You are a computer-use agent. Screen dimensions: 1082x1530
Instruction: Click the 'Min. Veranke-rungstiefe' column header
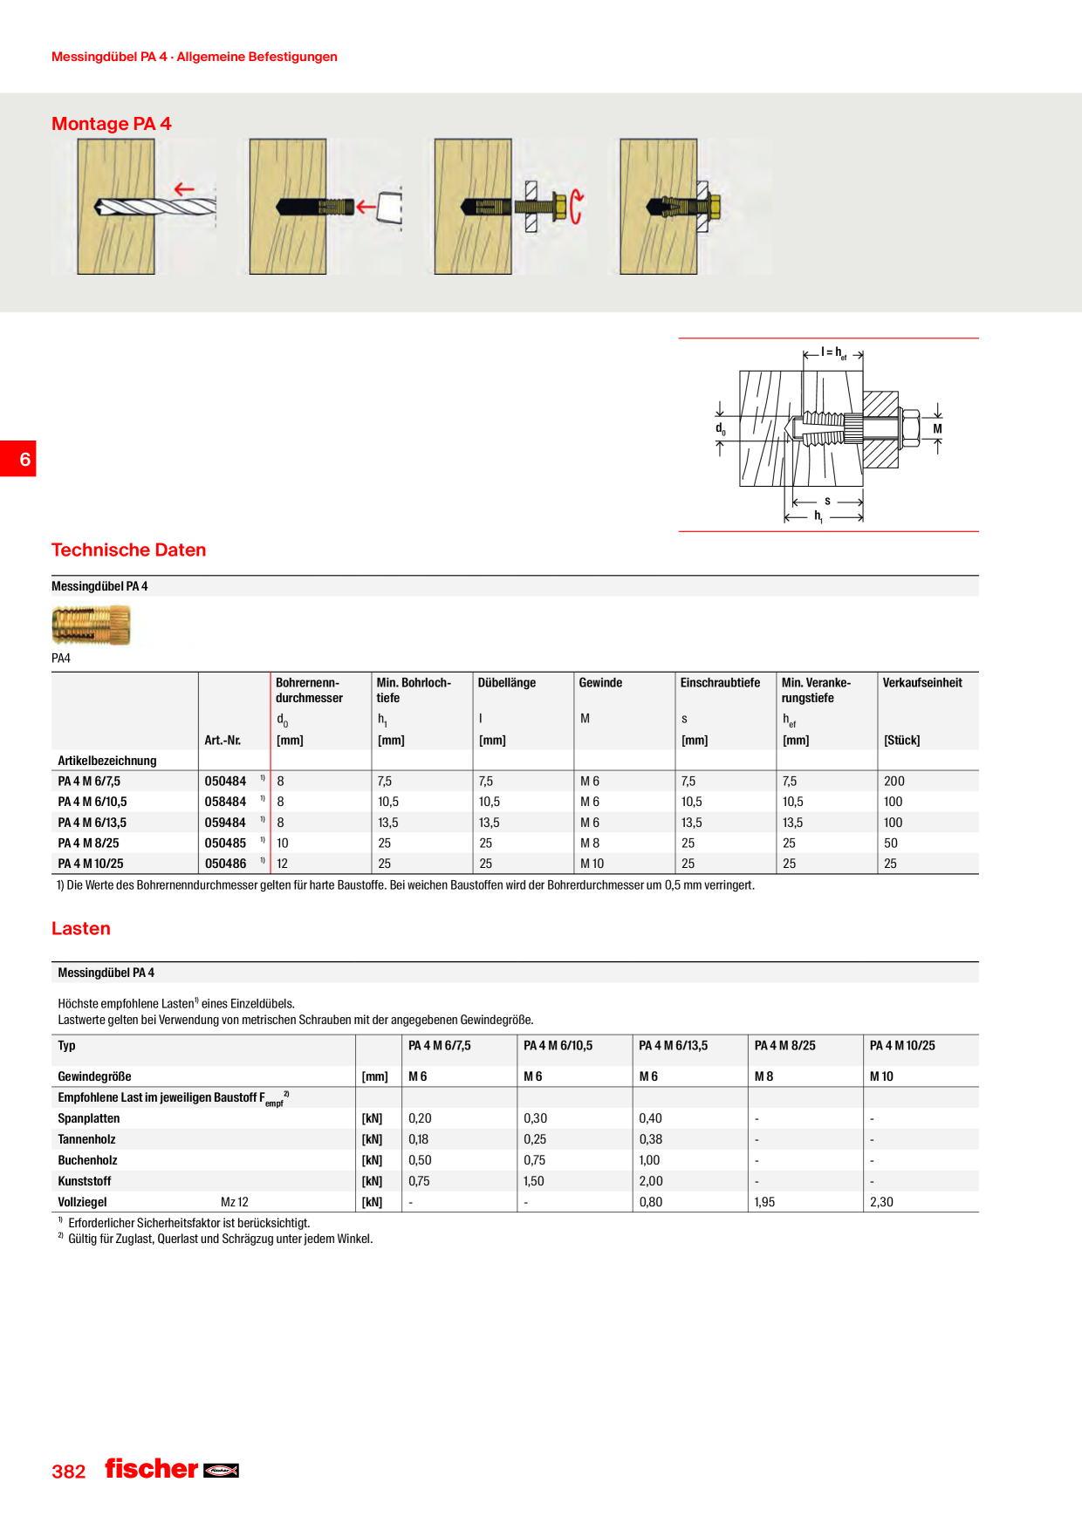tap(816, 690)
